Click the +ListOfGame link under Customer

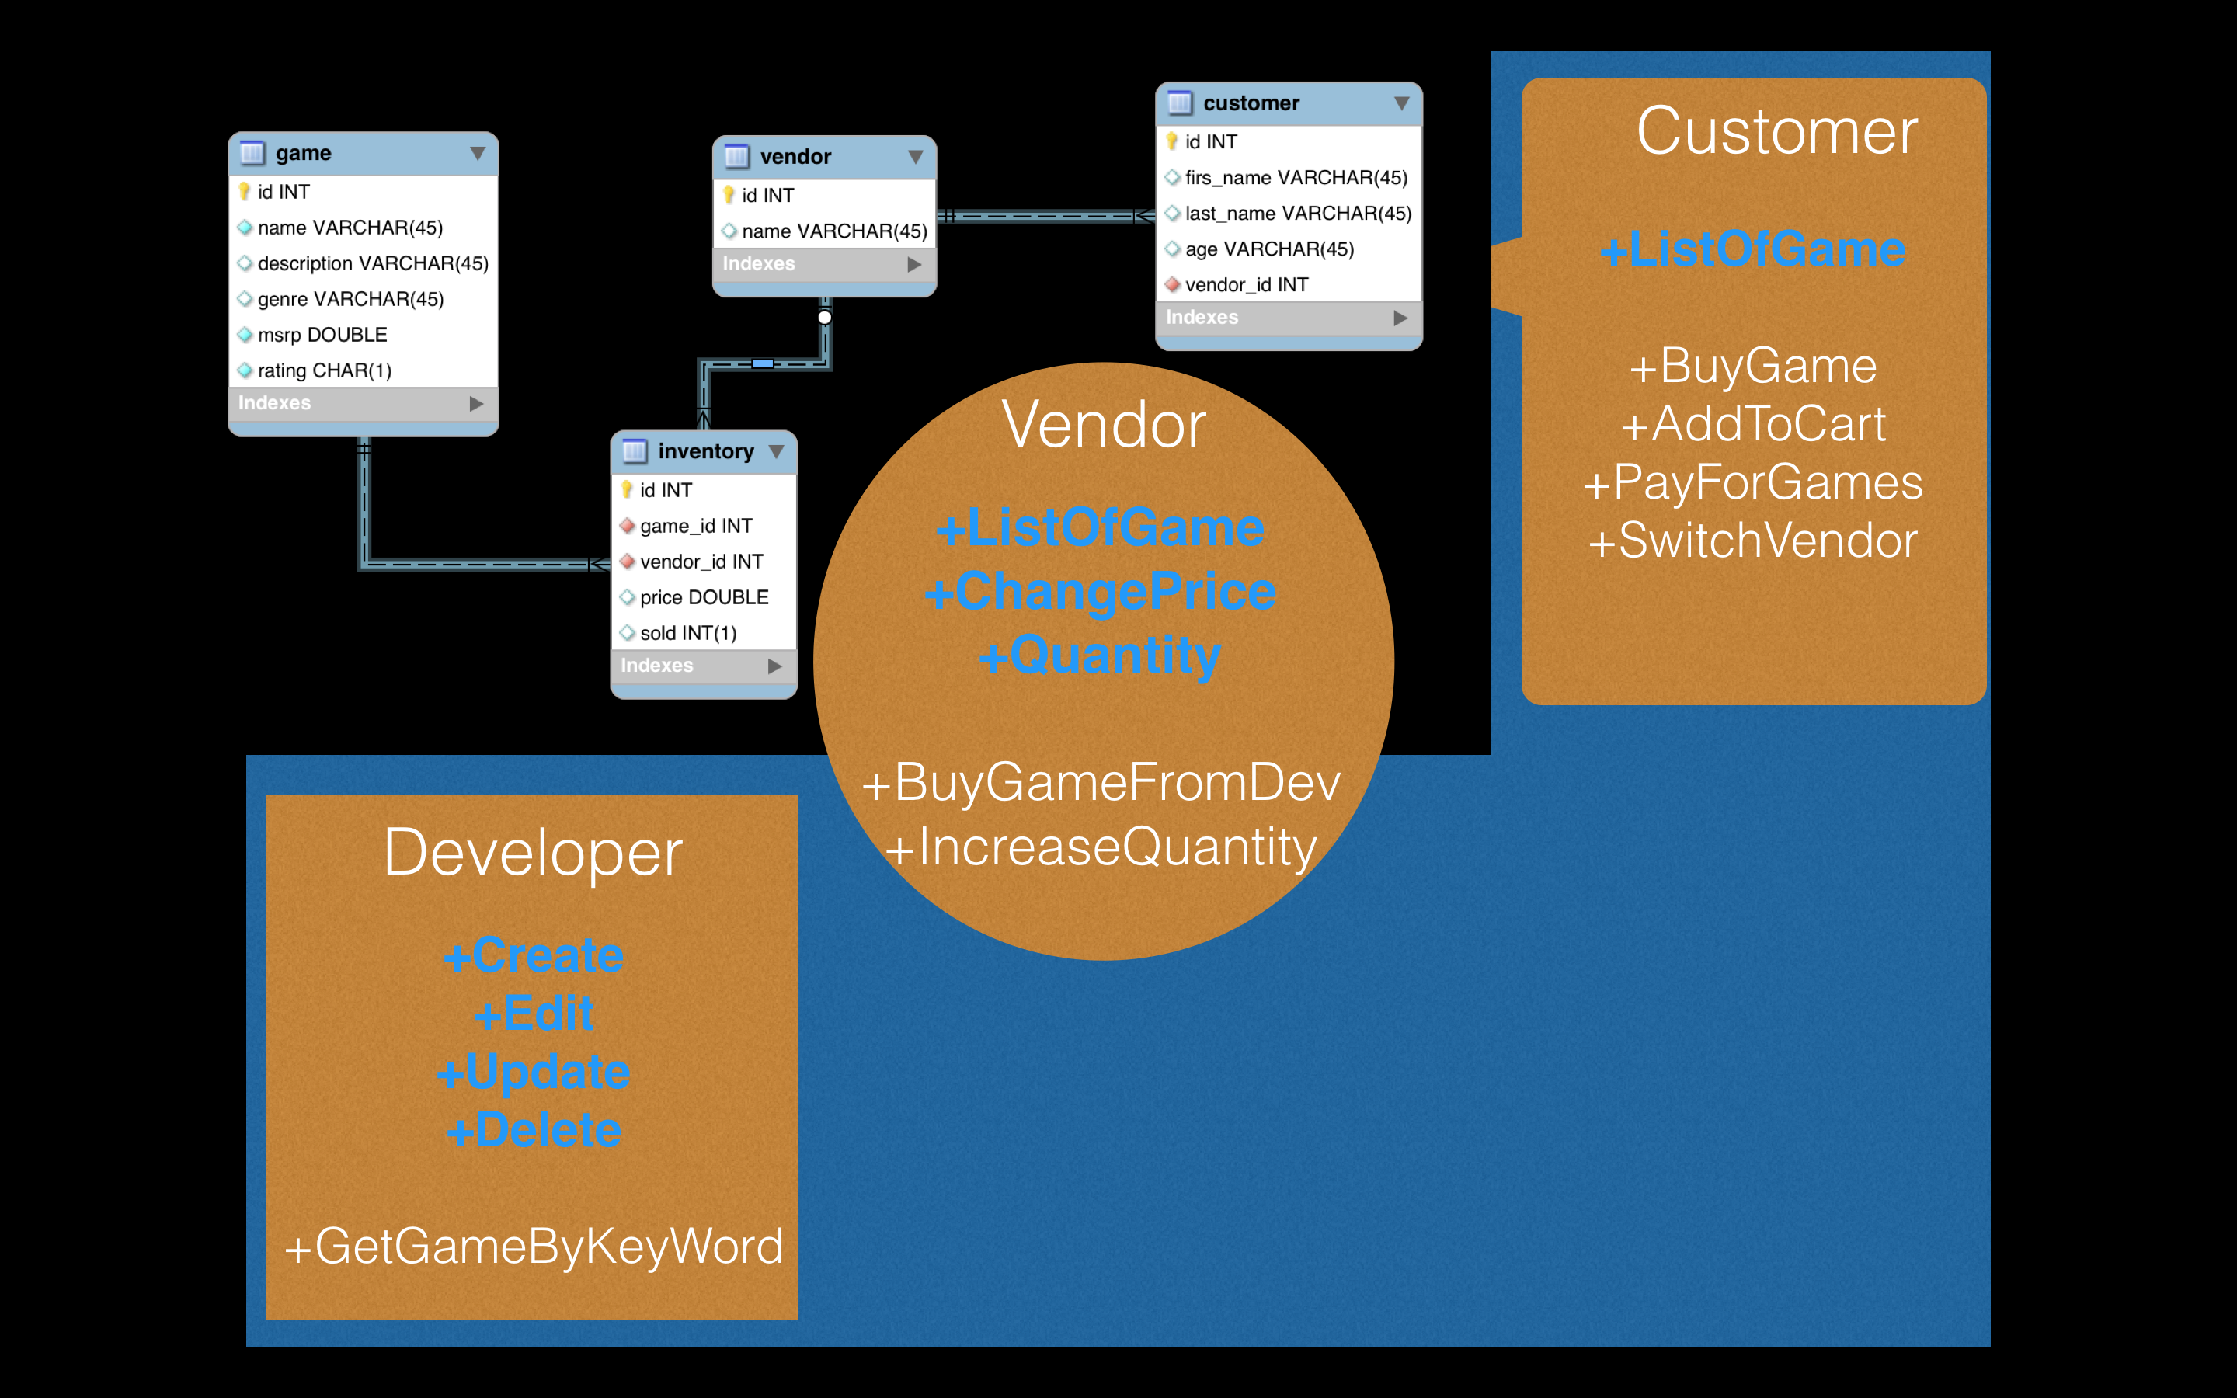point(1752,249)
